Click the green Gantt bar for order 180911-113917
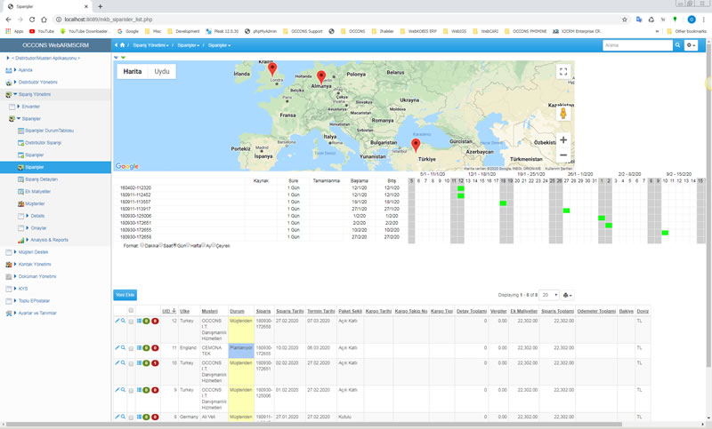The width and height of the screenshot is (712, 429). [566, 211]
